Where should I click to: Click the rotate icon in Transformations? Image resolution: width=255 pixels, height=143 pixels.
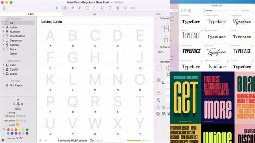coord(159,93)
